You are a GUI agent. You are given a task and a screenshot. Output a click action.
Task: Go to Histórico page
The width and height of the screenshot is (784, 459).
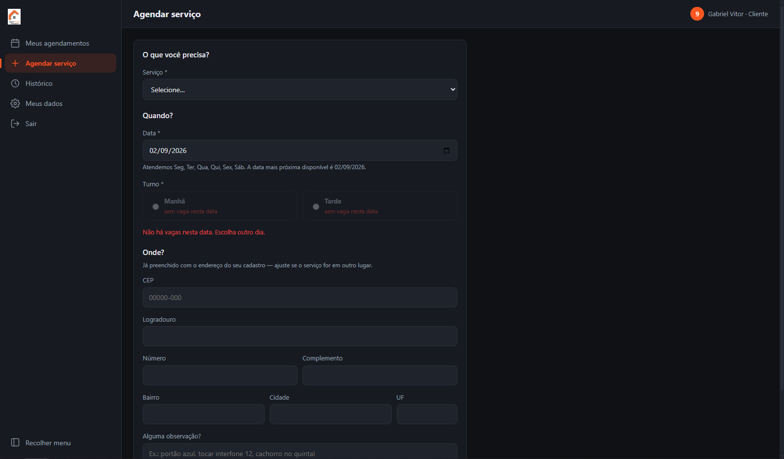pos(60,83)
